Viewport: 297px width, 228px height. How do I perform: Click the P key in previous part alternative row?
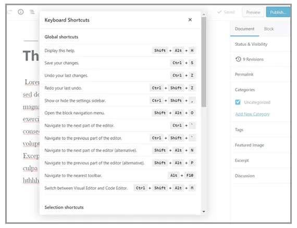coord(192,163)
